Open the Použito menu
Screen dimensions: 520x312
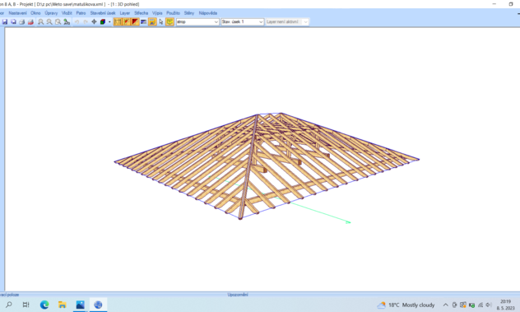coord(173,13)
